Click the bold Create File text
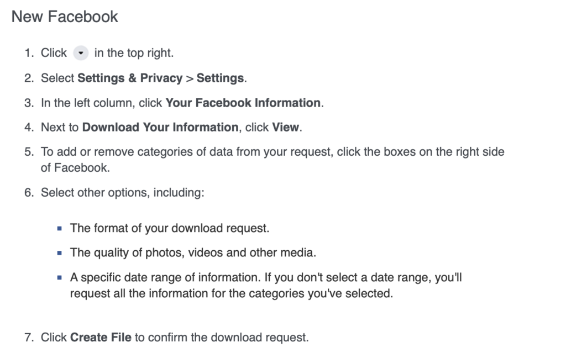Image resolution: width=566 pixels, height=353 pixels. tap(101, 337)
